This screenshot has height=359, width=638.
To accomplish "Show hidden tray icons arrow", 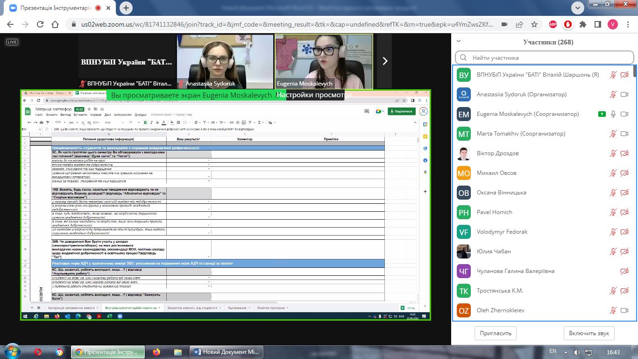I will (566, 352).
